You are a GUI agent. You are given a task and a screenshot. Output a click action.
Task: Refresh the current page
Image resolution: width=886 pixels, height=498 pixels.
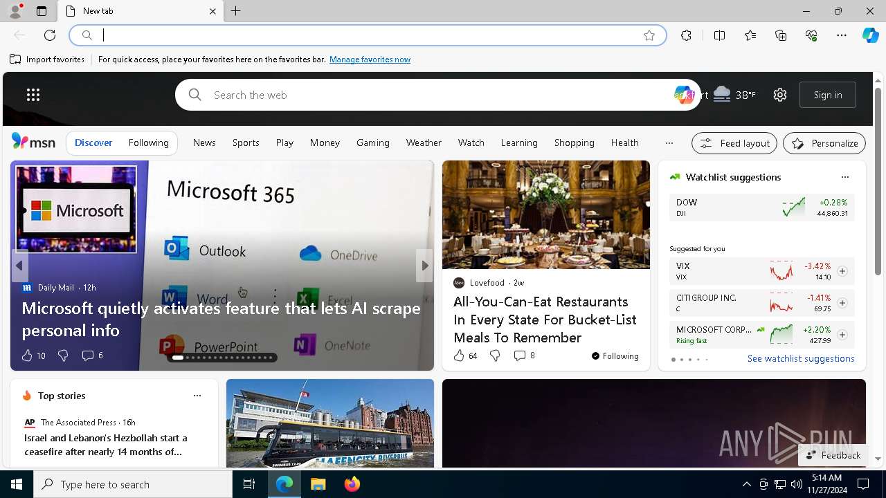(50, 35)
